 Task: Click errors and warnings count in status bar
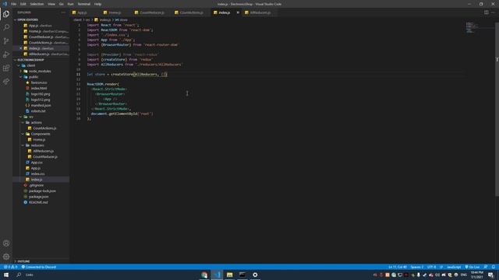(x=10, y=267)
